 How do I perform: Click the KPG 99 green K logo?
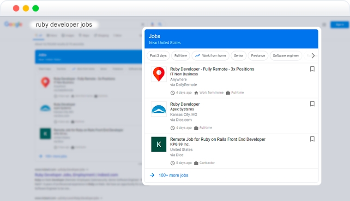[159, 144]
